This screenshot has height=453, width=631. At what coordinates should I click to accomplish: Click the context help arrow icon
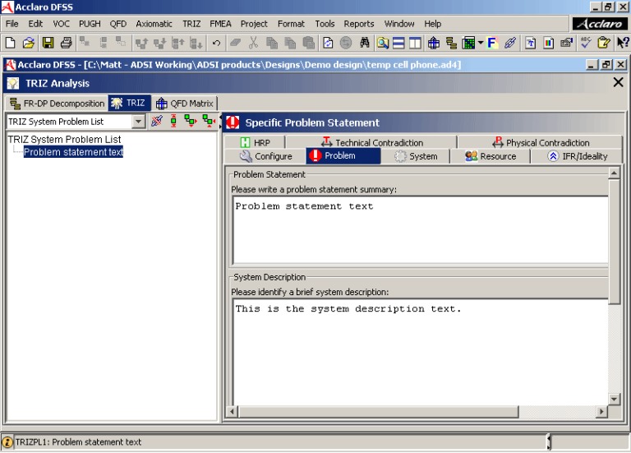[622, 43]
